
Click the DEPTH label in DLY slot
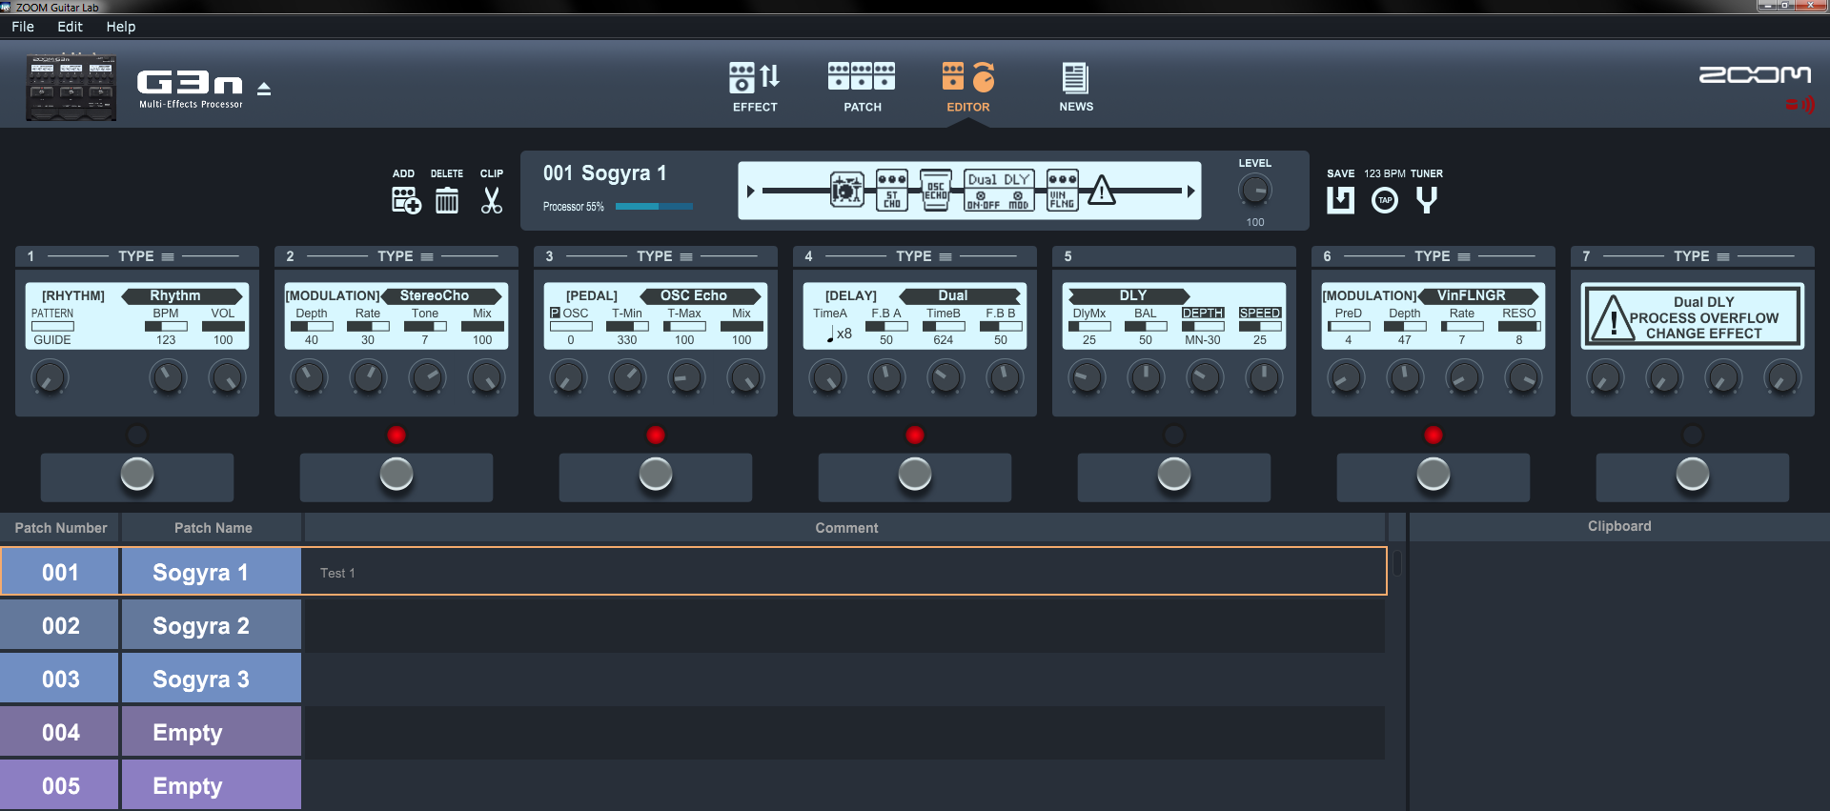click(x=1203, y=314)
